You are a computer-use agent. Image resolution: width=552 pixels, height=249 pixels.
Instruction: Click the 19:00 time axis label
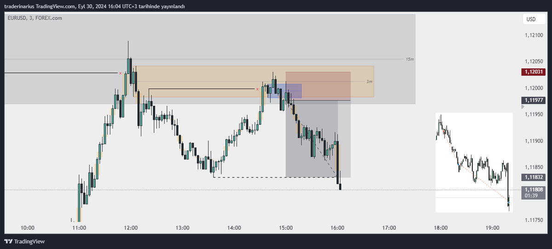click(492, 227)
